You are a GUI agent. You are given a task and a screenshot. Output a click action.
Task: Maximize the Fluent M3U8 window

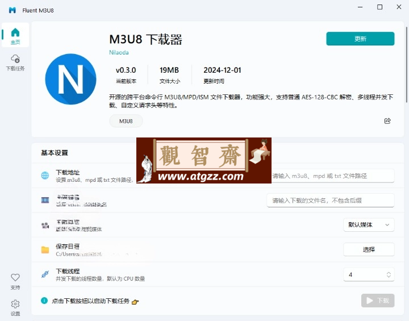pyautogui.click(x=380, y=7)
